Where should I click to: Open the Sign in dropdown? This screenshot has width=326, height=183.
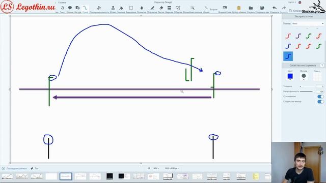(x=292, y=2)
